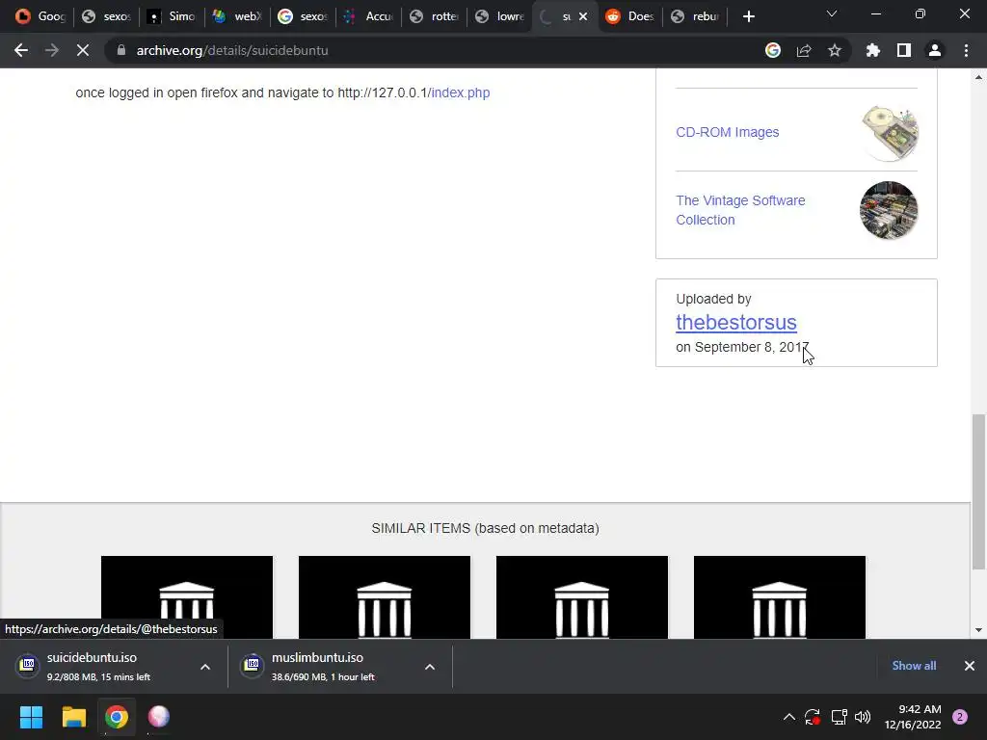Show hidden system tray icons

pyautogui.click(x=788, y=717)
